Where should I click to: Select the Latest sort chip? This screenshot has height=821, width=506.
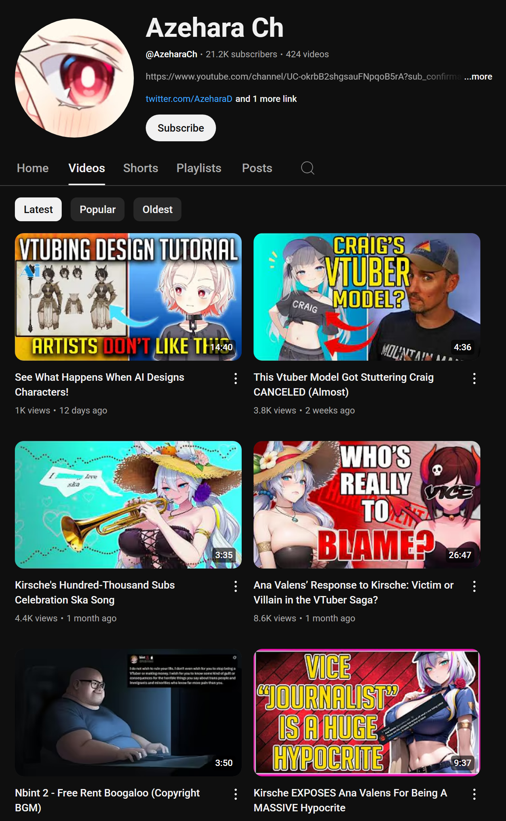(x=38, y=209)
